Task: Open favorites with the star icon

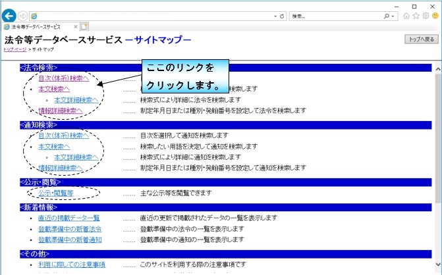Action: pyautogui.click(x=416, y=15)
